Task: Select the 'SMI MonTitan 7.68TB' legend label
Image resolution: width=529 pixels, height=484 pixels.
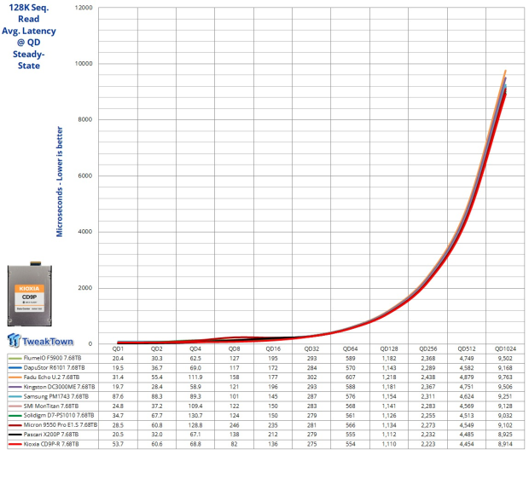Action: (x=51, y=406)
